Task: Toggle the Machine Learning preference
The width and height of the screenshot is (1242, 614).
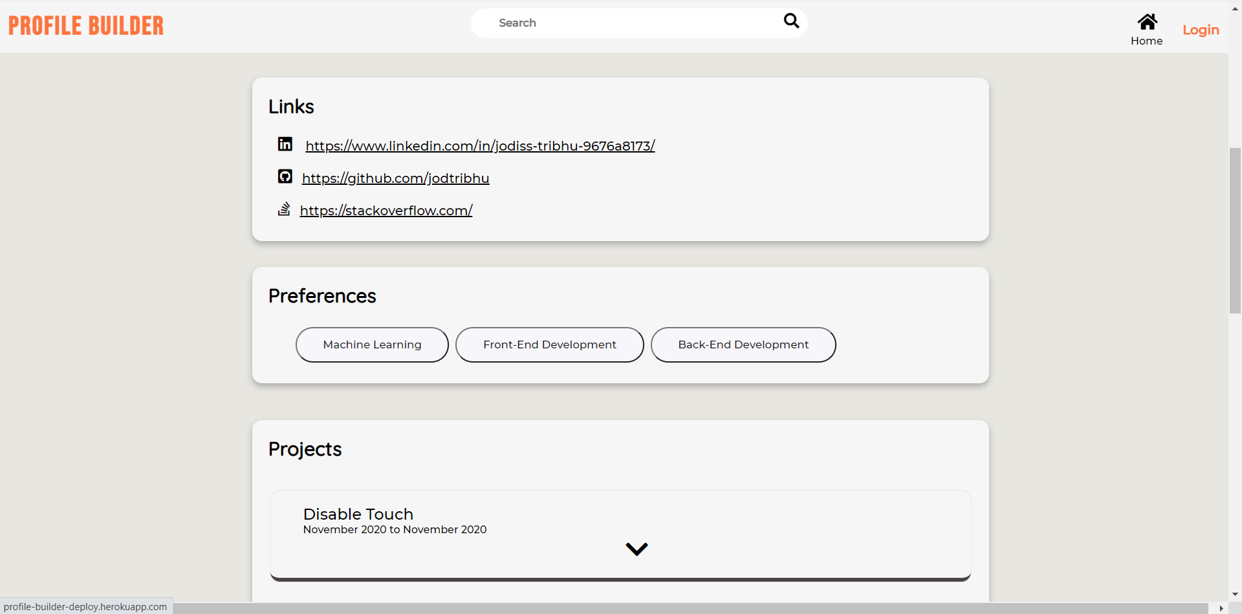Action: (x=371, y=344)
